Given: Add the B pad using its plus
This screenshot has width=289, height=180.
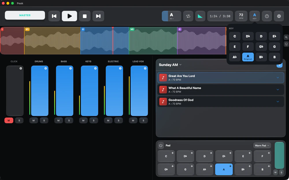Looking at the screenshot, I should point(269,166).
